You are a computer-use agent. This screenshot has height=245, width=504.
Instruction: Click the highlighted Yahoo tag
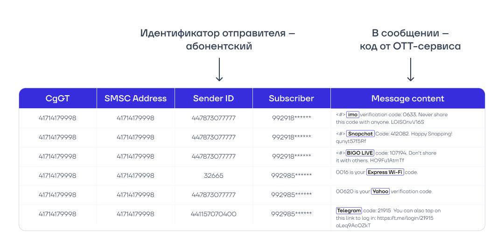(380, 191)
